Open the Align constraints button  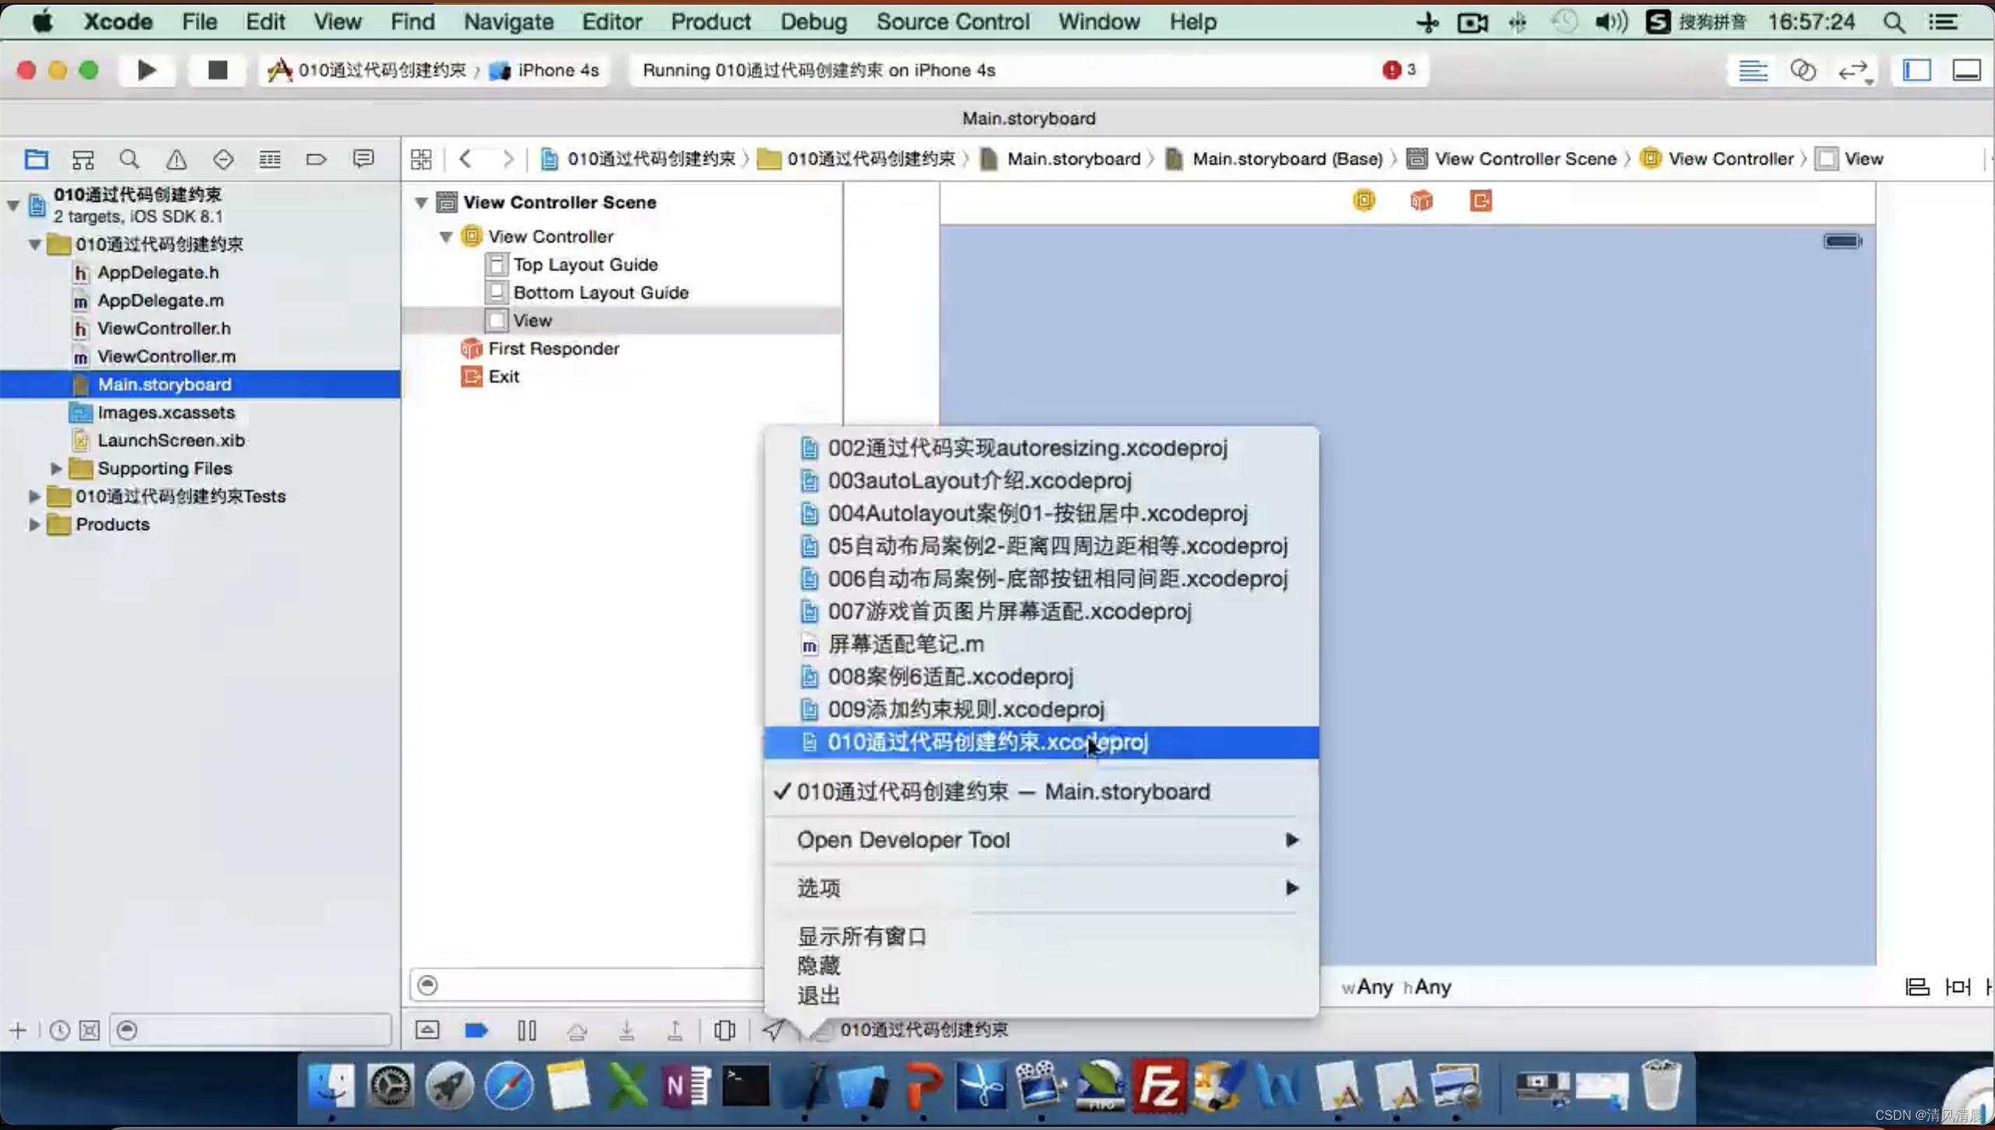coord(1917,987)
